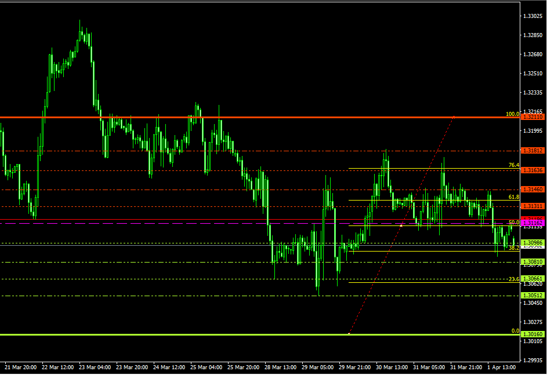Select the Fibonacci 38.2 level label
Screen dimensions: 547x375
coord(514,248)
